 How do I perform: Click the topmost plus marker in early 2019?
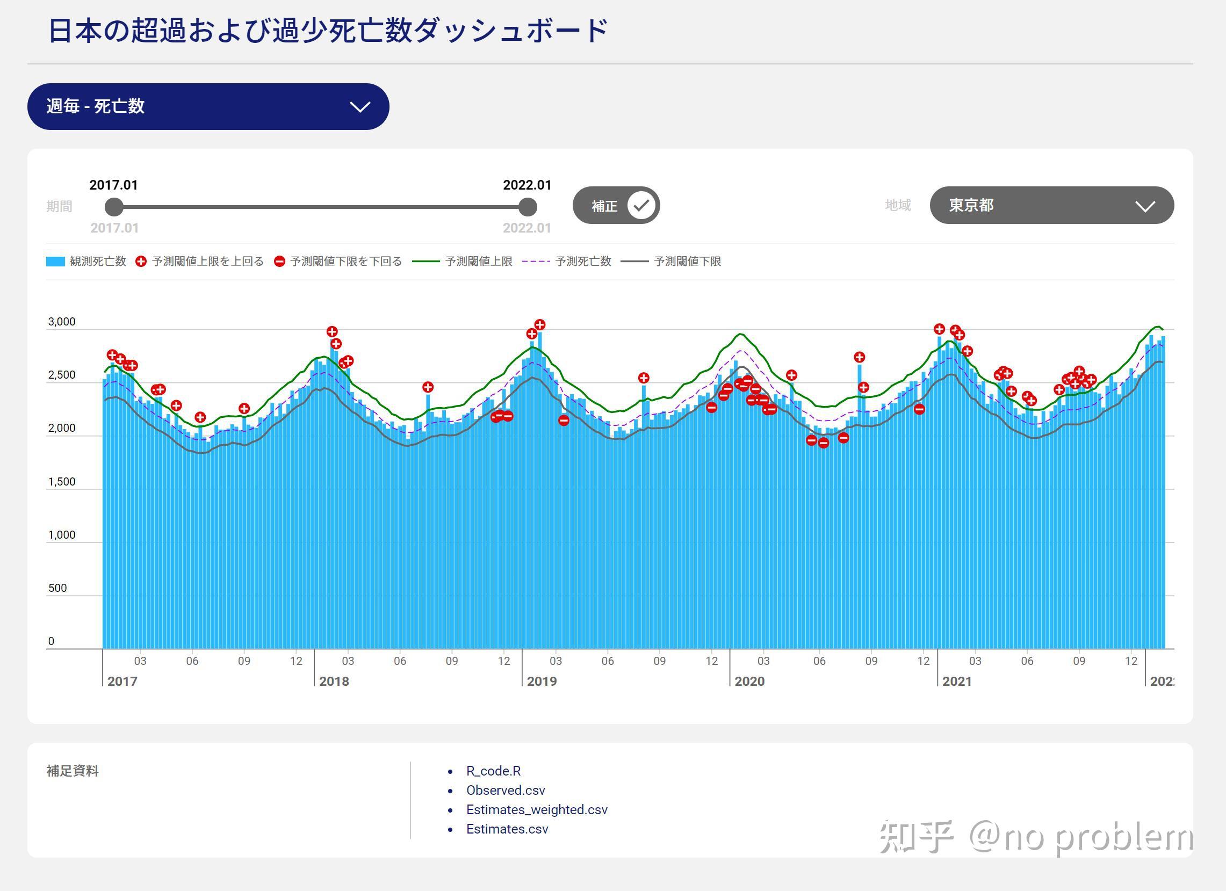tap(539, 325)
